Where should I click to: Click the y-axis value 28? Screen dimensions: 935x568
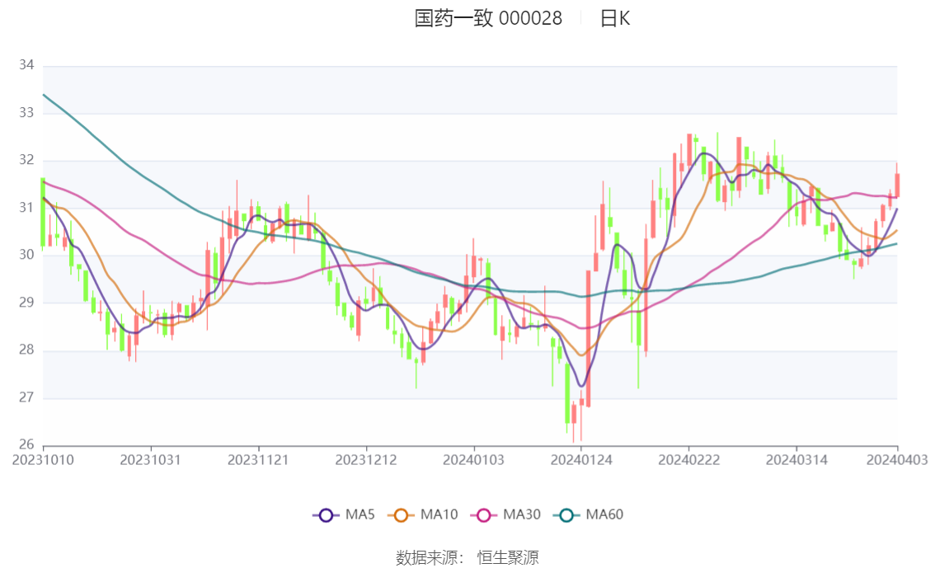coord(26,350)
